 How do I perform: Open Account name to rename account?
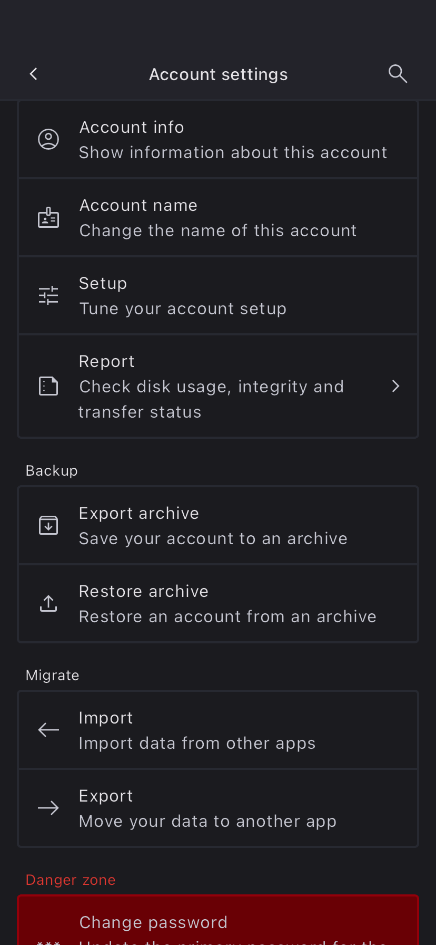coord(218,218)
